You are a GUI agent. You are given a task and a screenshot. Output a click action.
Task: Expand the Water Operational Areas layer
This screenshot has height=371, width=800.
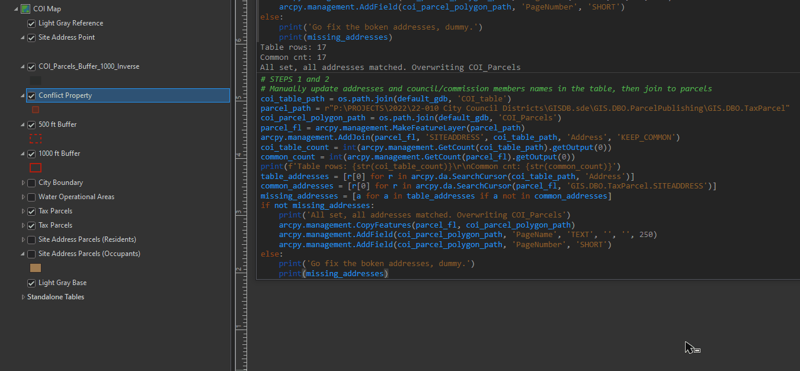[x=23, y=197]
